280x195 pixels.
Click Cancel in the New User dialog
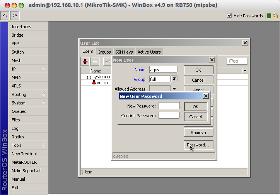(198, 80)
